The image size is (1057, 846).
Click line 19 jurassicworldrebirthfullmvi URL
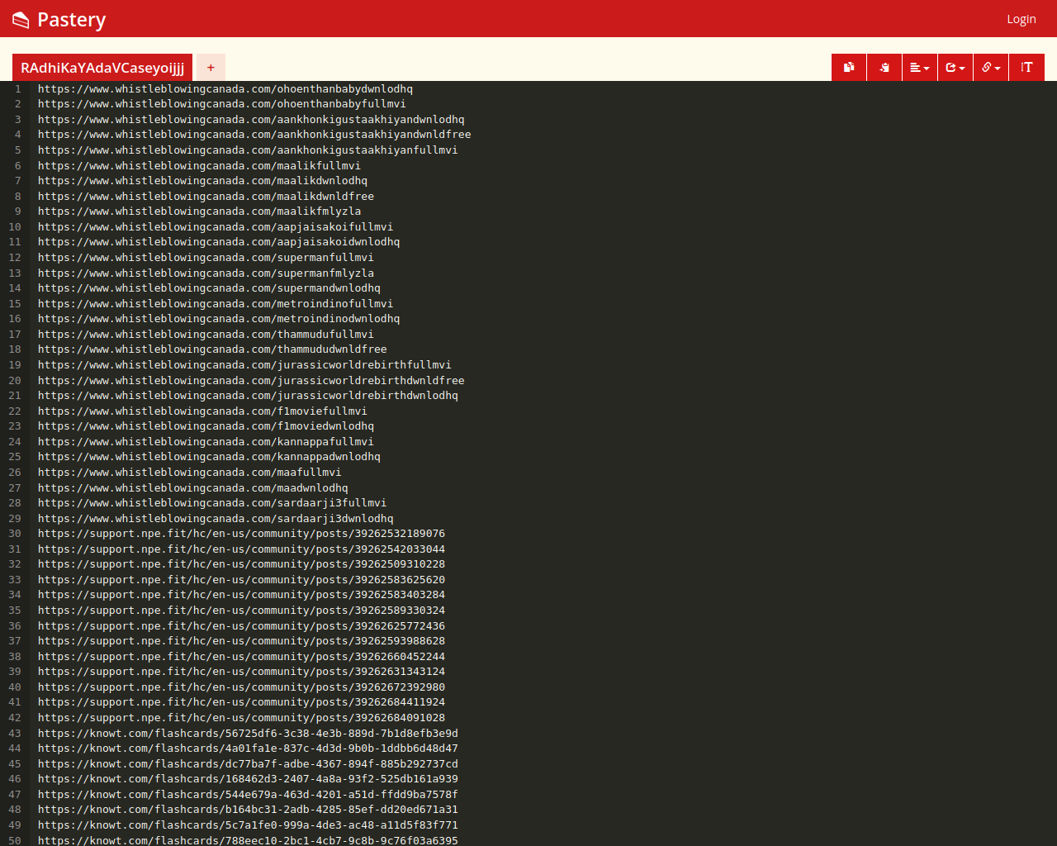(x=244, y=365)
